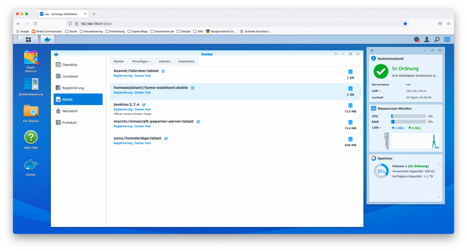The height and width of the screenshot is (251, 467).
Task: Click the database size icon for buanet/iobroker
Action: coord(351,72)
